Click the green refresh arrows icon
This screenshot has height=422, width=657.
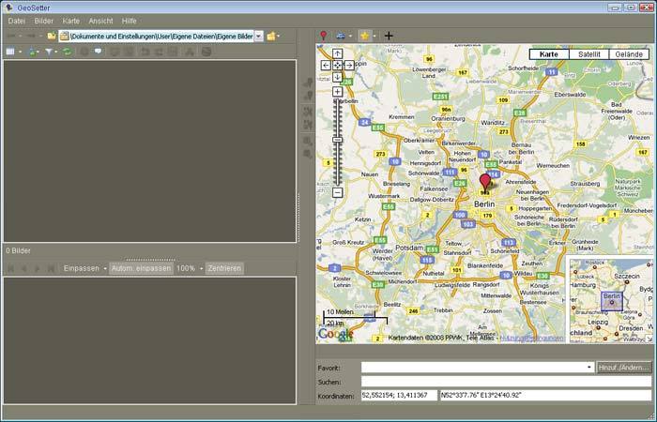click(x=67, y=52)
